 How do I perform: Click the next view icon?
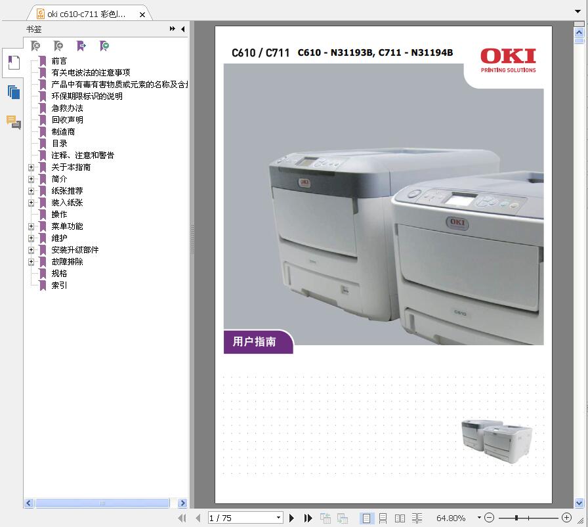coord(343,518)
